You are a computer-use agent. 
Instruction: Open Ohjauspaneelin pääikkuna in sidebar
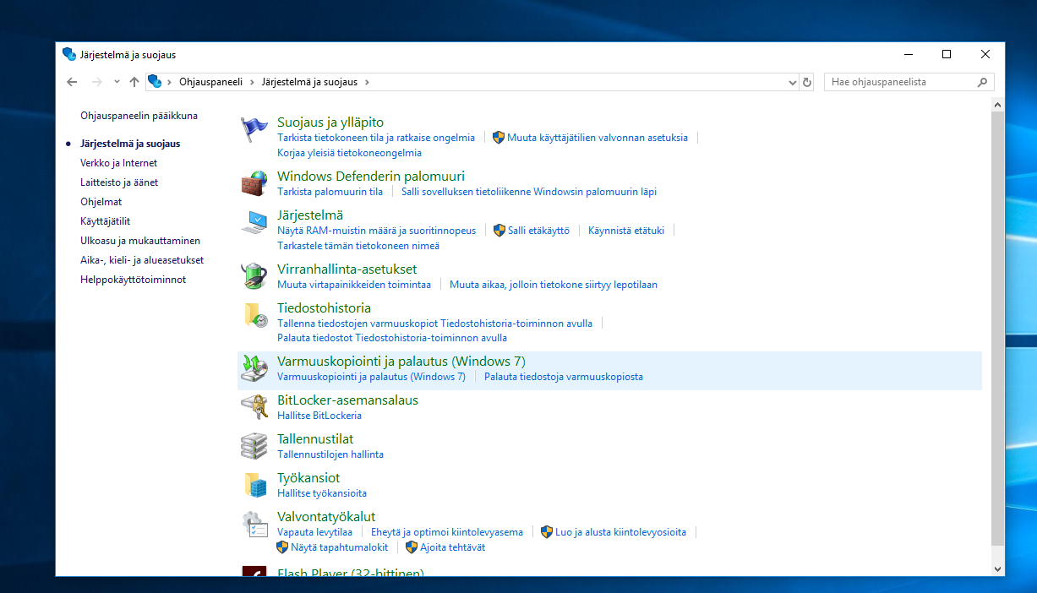pos(139,116)
